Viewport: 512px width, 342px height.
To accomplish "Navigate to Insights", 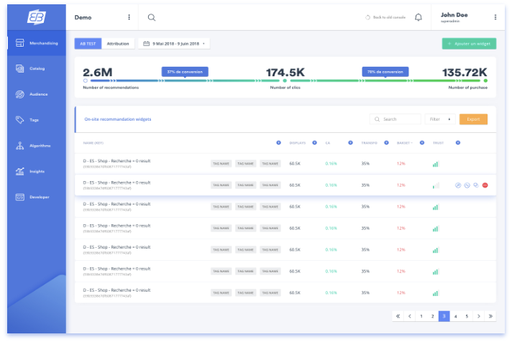I will [37, 171].
